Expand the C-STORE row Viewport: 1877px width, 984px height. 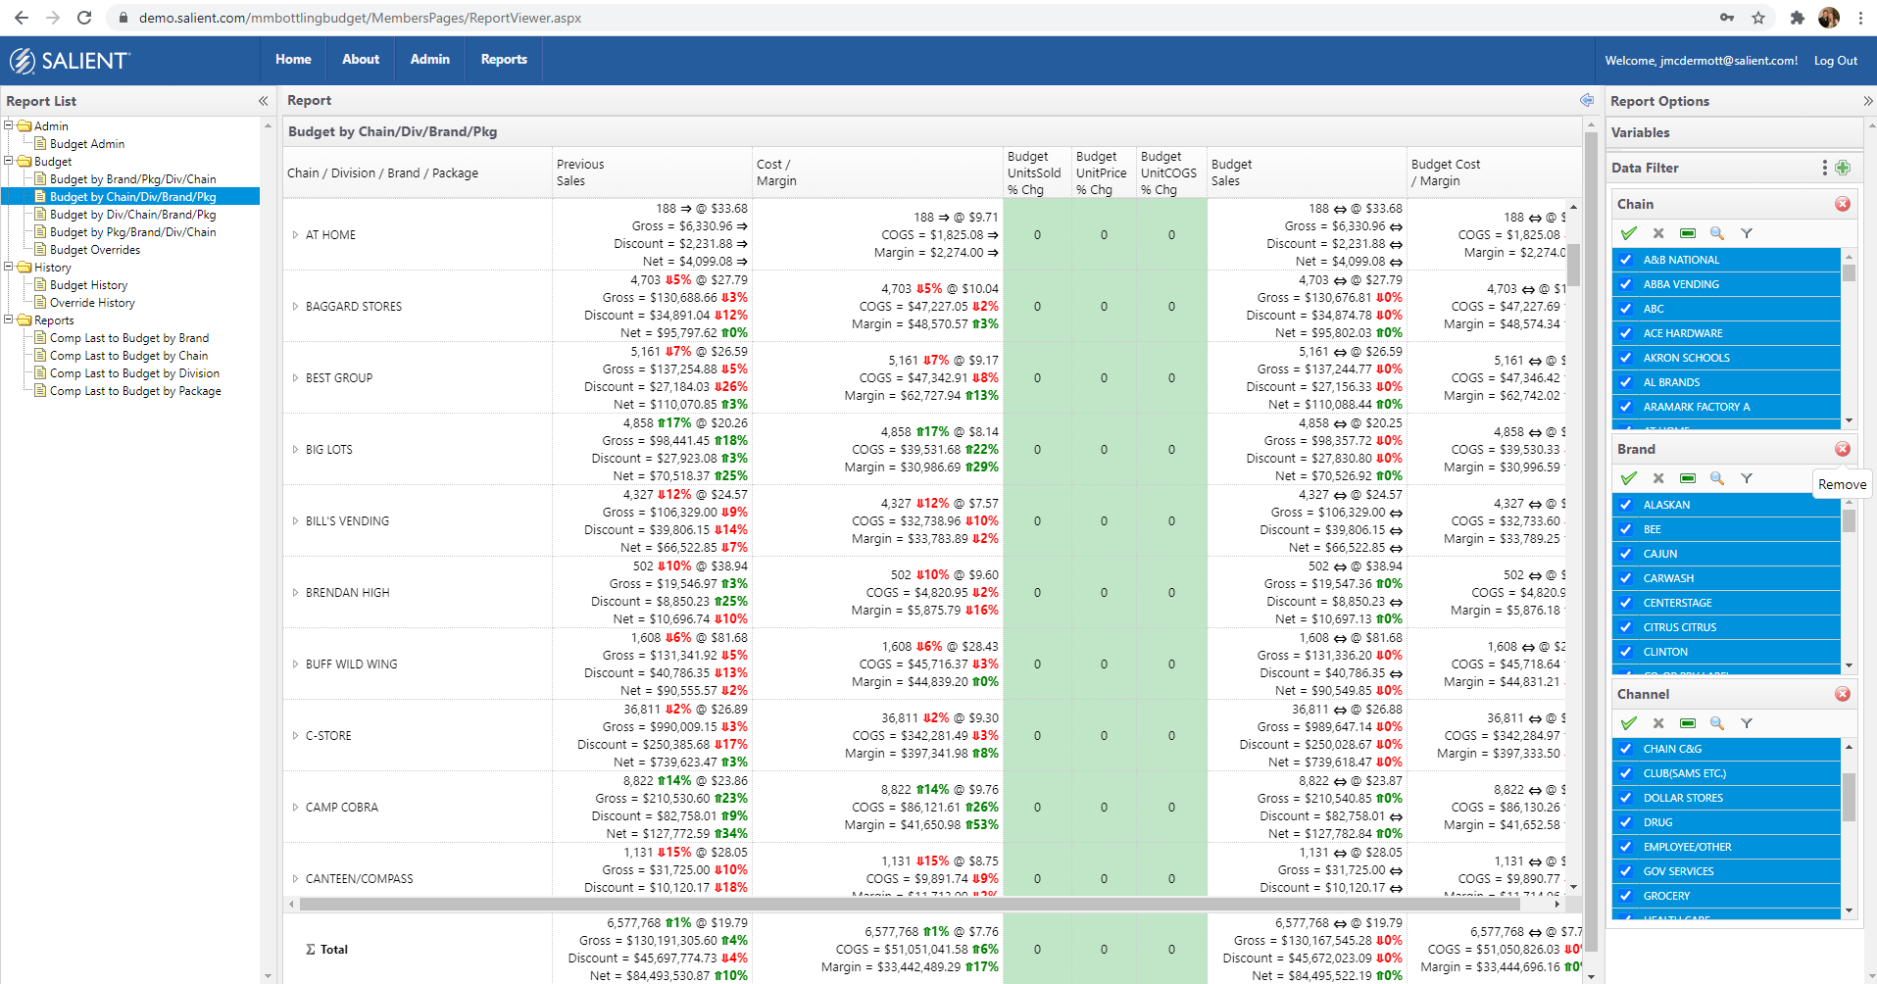295,736
